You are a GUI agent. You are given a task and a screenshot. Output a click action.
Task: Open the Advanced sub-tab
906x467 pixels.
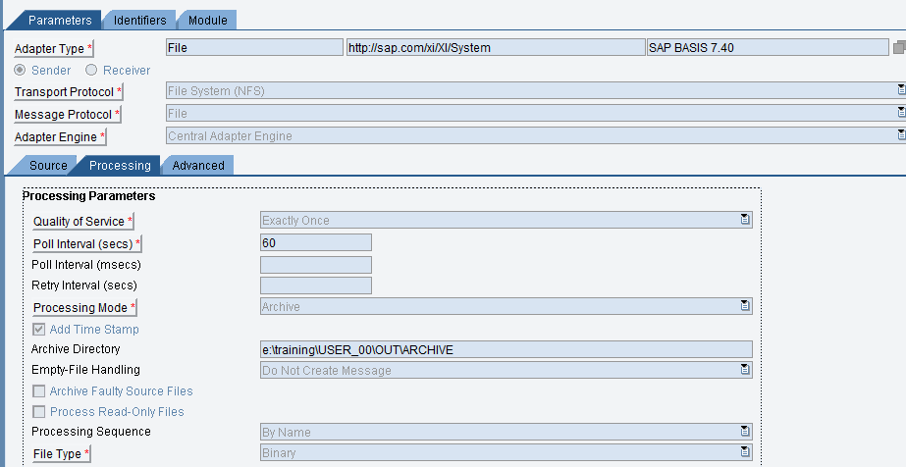coord(197,165)
